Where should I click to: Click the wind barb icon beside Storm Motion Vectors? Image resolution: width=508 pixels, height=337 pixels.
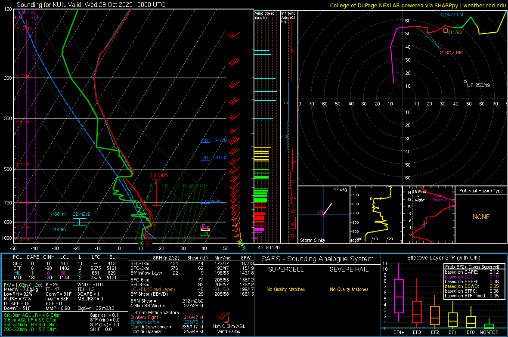click(x=224, y=317)
